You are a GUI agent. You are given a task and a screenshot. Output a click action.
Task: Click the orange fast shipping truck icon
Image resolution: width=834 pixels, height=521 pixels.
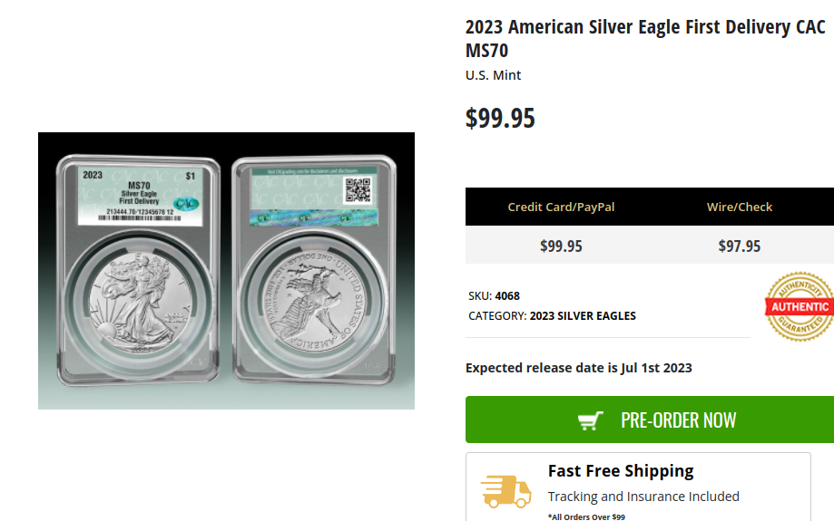tap(505, 491)
